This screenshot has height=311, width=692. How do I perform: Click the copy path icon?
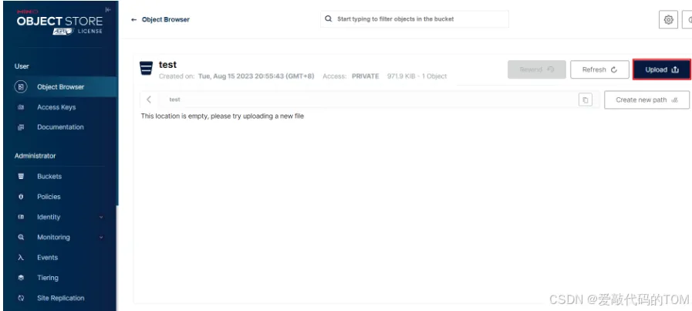[x=586, y=100]
